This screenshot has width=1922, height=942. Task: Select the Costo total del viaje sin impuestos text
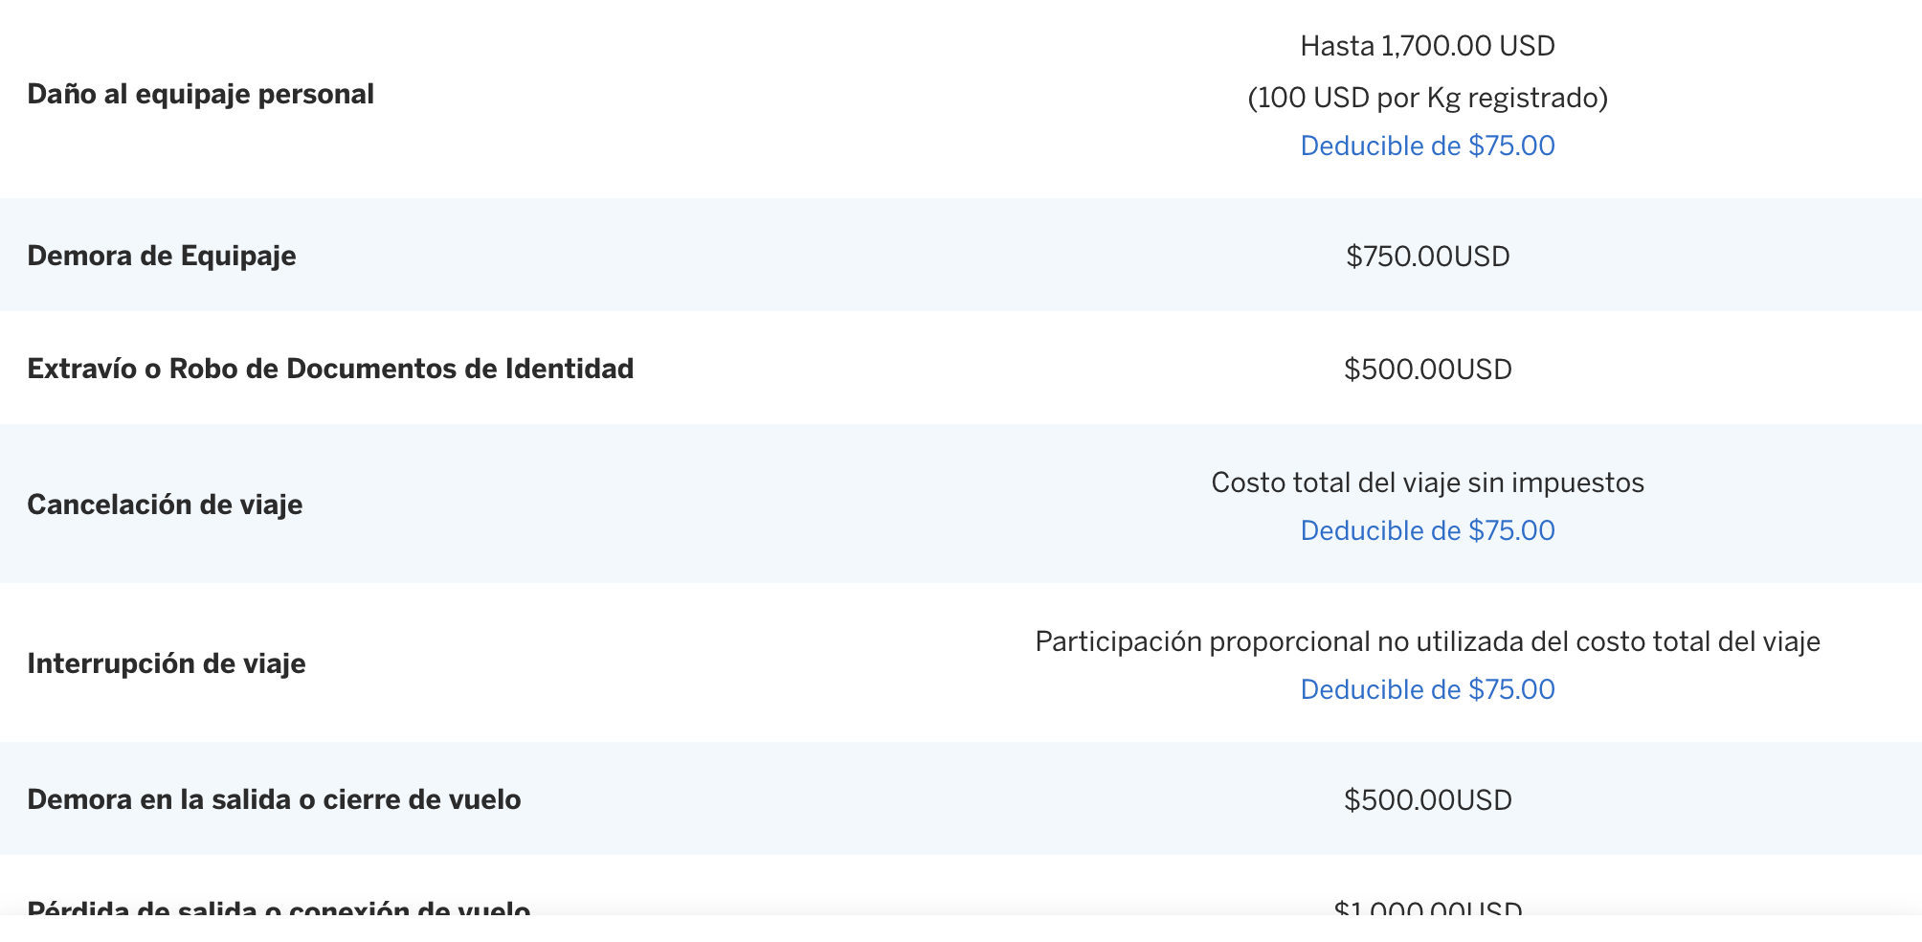click(x=1427, y=482)
